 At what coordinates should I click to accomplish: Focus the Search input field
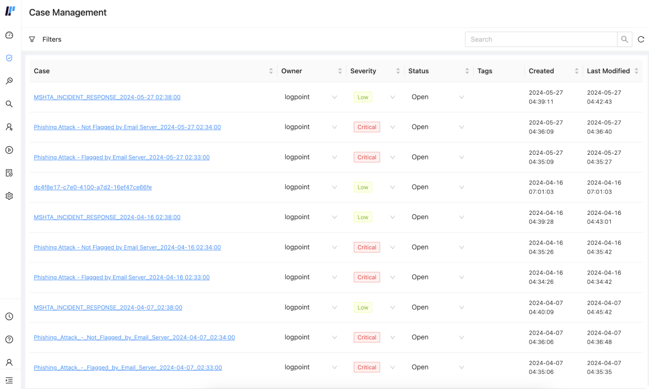541,39
